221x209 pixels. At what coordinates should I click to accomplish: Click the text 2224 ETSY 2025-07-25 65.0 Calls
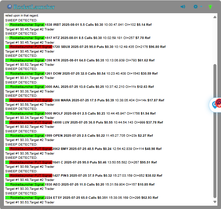pyautogui.click(x=71, y=198)
